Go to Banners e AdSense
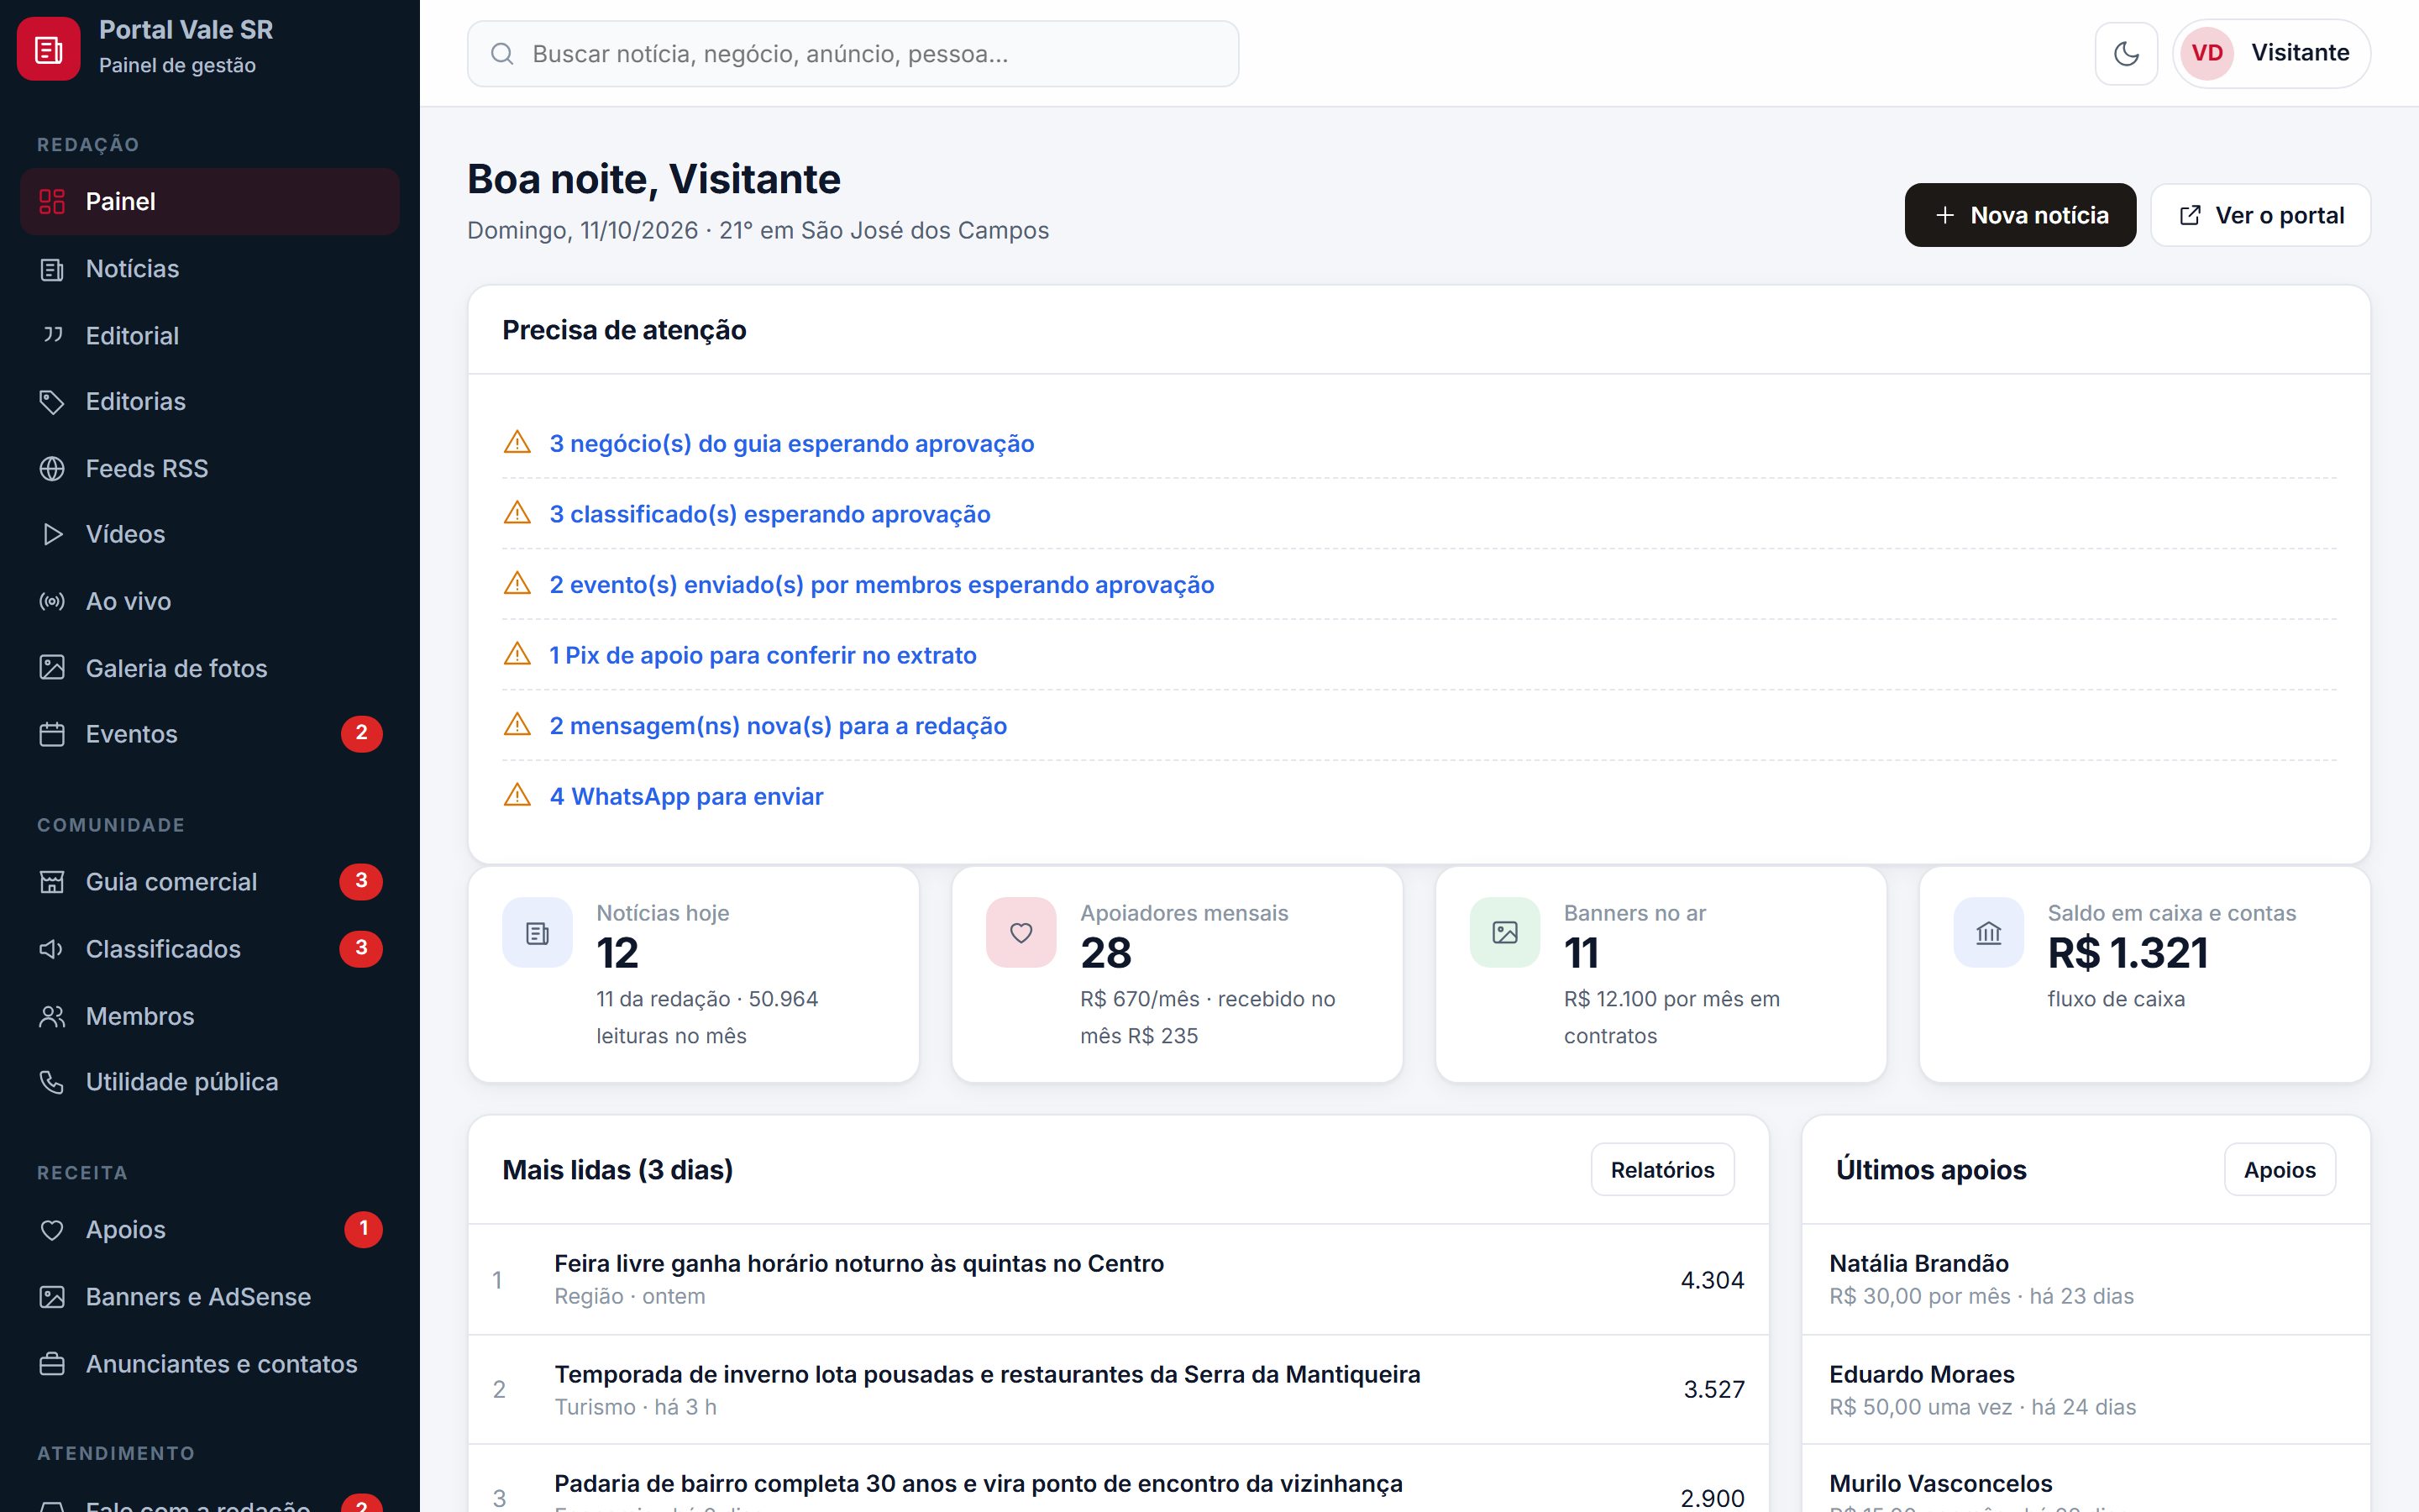 210,1297
